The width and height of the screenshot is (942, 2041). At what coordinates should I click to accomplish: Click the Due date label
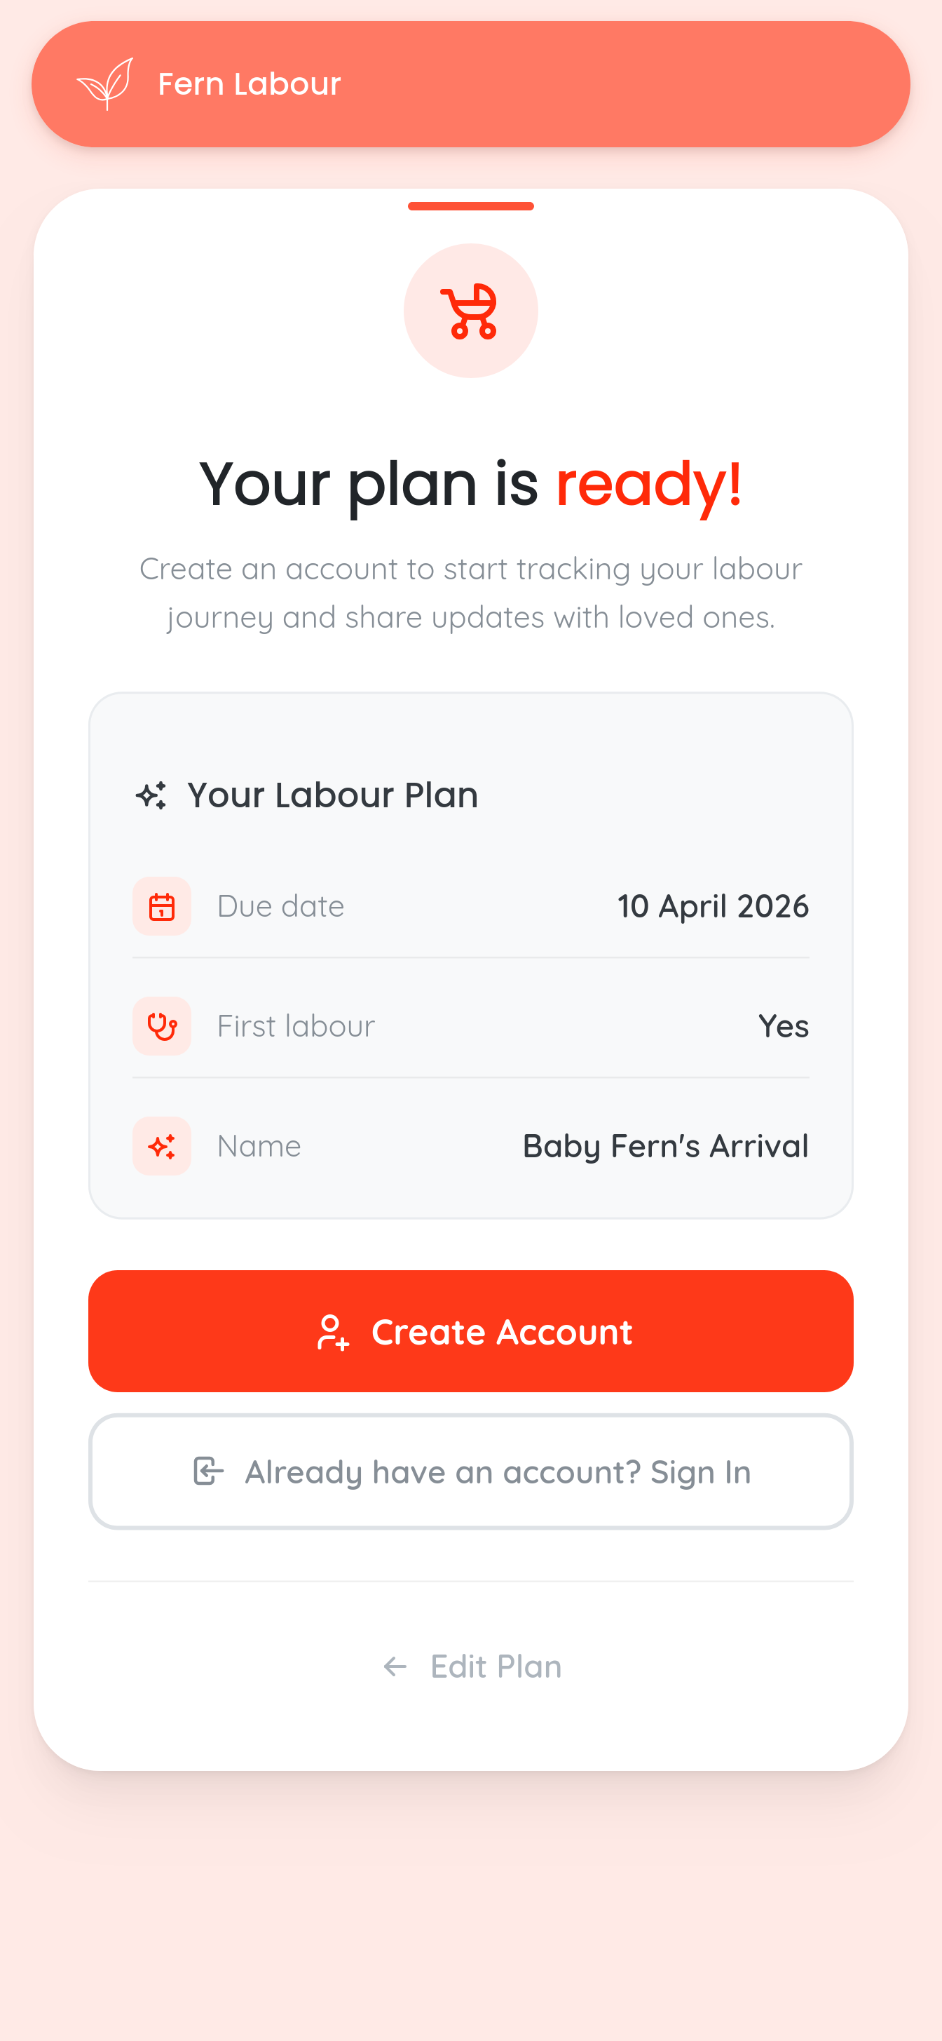tap(281, 906)
